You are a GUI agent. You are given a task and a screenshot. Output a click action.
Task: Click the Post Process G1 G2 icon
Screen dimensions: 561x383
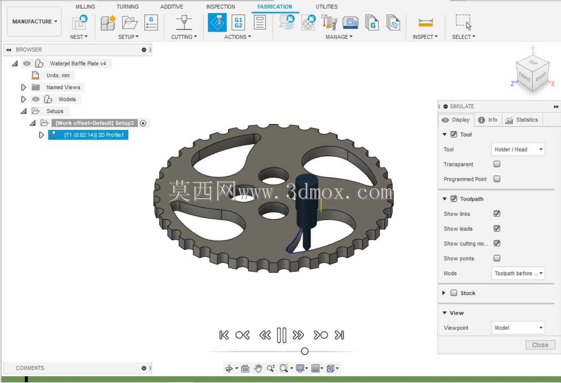tap(238, 23)
